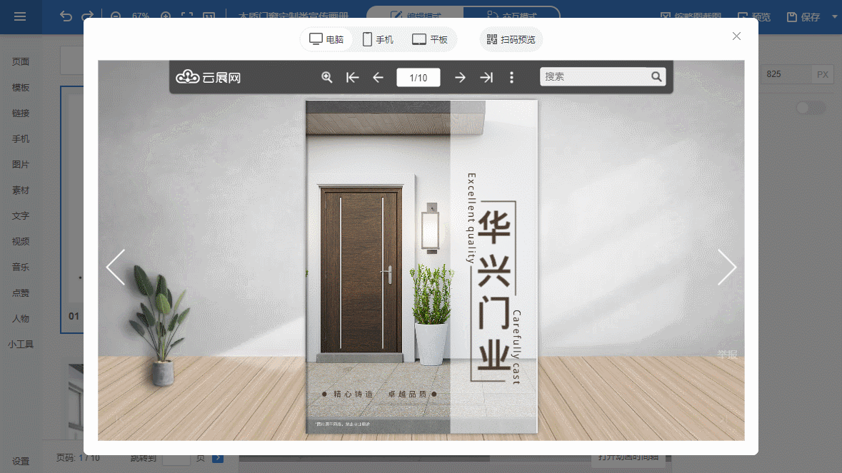Open 页面 panel in editor sidebar
842x473 pixels.
[21, 61]
